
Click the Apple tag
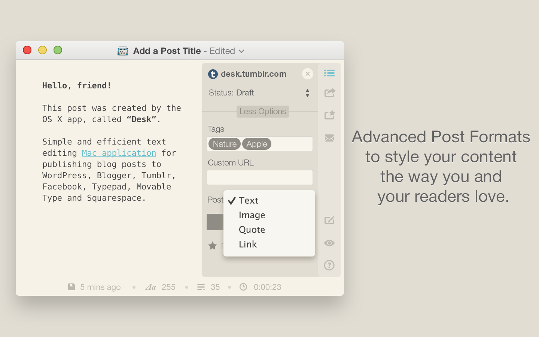(x=257, y=144)
